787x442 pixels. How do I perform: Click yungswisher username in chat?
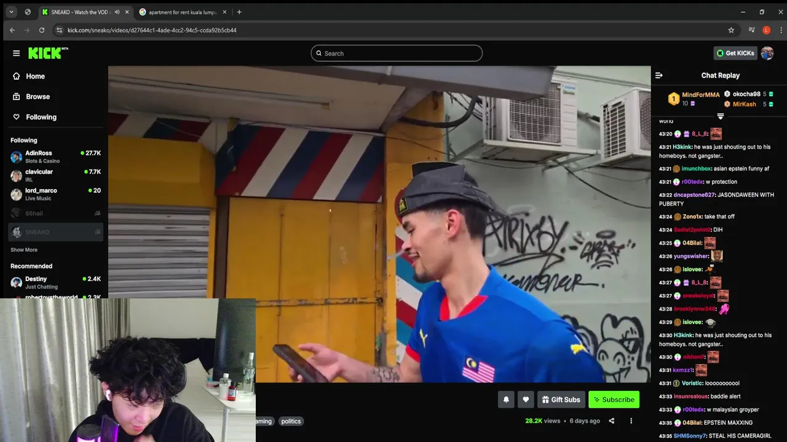click(x=691, y=257)
